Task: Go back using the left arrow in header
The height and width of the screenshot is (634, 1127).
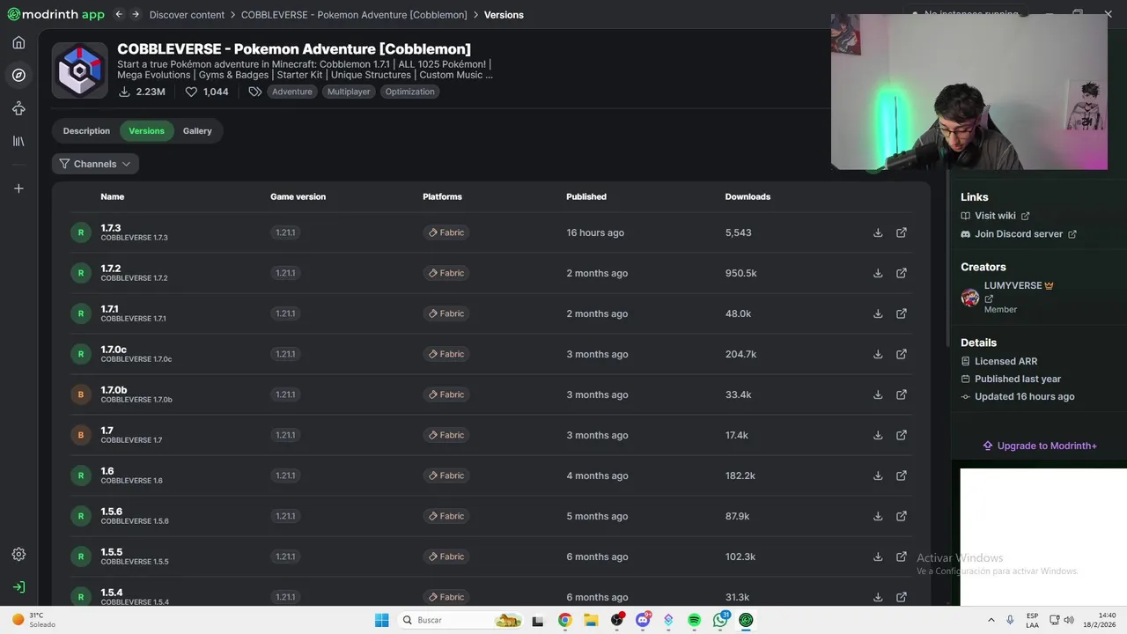Action: (119, 15)
